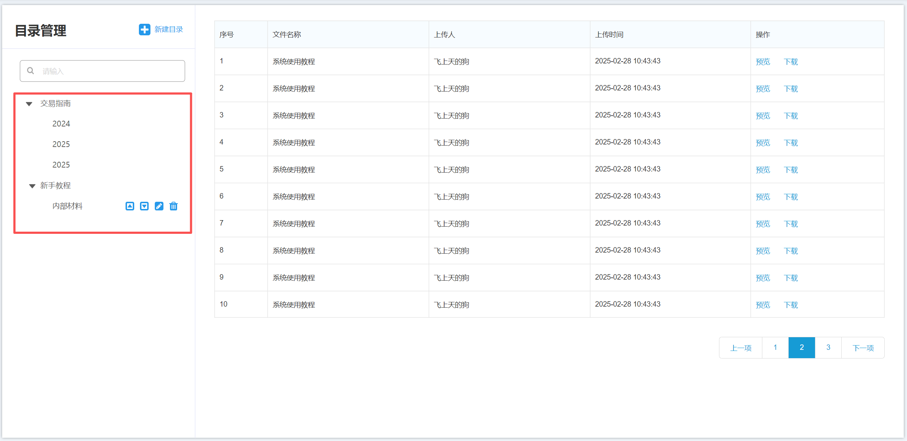Preview the file in row 1
The image size is (907, 441).
click(x=763, y=62)
